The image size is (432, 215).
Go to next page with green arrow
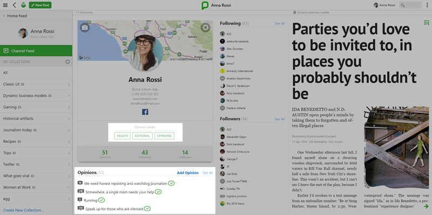coord(426,206)
